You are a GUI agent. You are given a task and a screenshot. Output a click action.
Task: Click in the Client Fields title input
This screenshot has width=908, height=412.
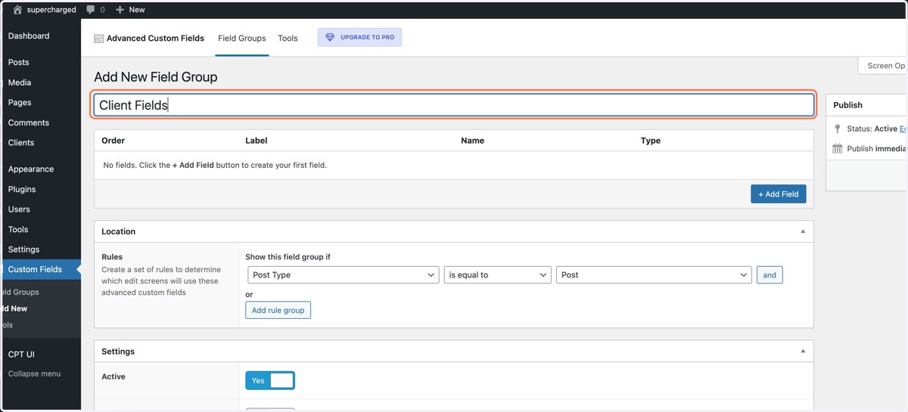click(454, 105)
